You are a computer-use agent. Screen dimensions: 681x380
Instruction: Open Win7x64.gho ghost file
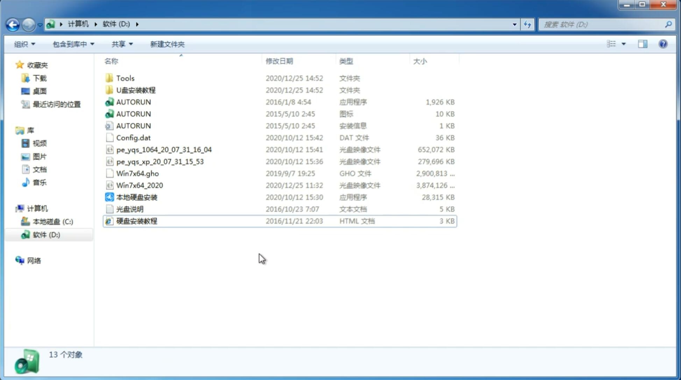[137, 173]
